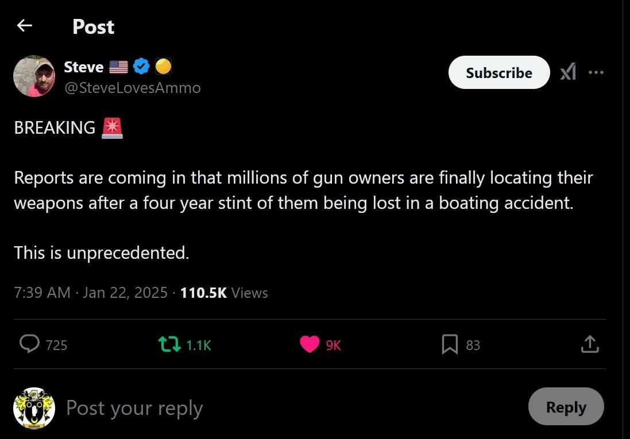Click Steve's display name
Image resolution: width=630 pixels, height=439 pixels.
click(83, 67)
